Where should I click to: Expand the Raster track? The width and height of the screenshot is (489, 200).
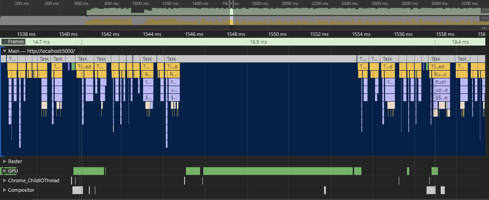point(5,161)
